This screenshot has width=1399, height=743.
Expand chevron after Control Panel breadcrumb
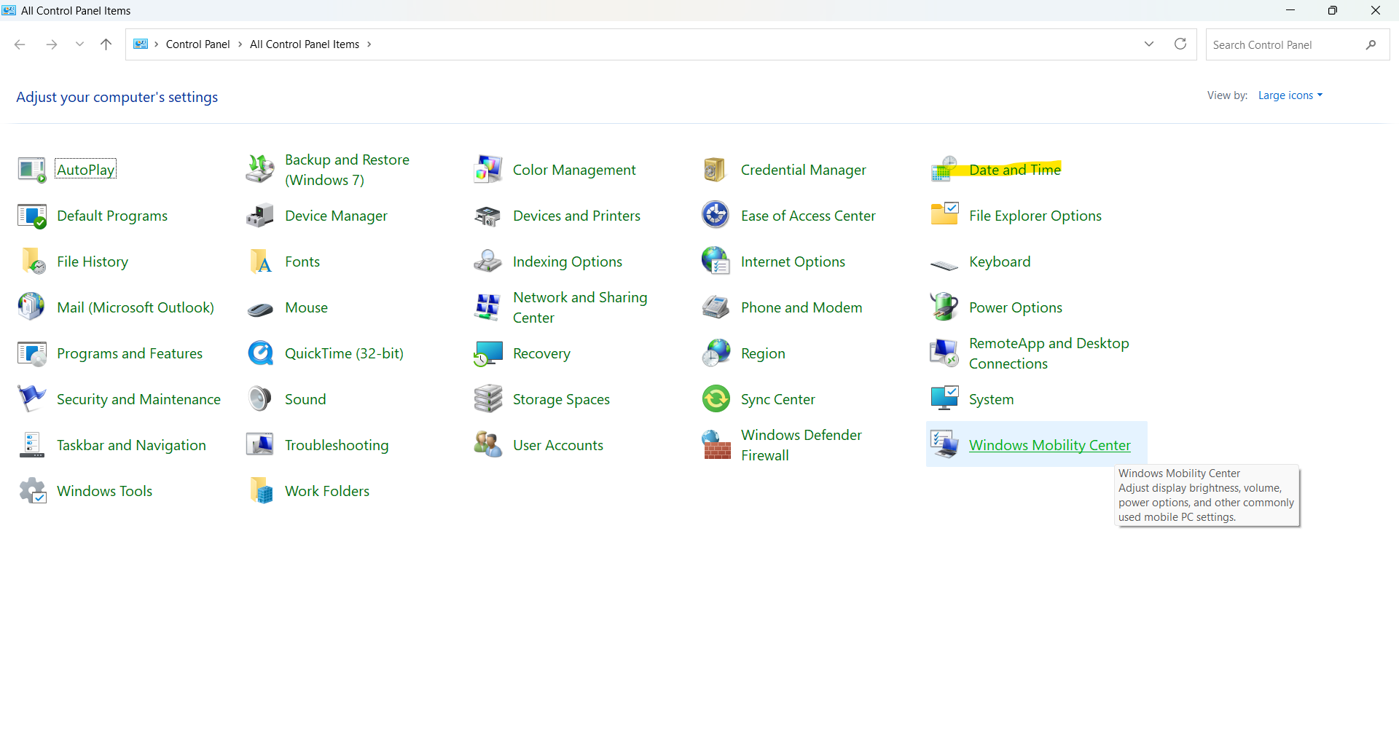coord(240,44)
